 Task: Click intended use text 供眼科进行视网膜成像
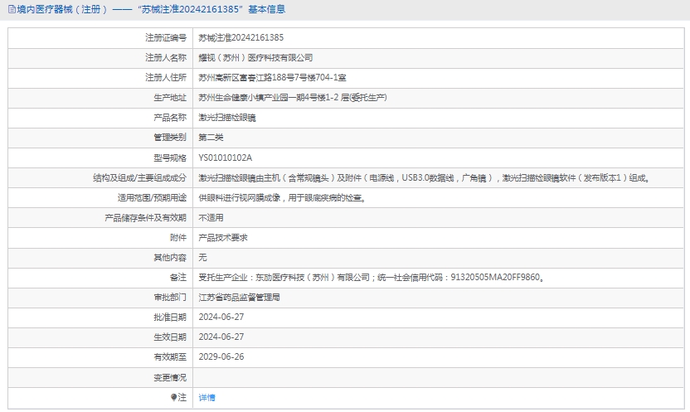tap(281, 197)
